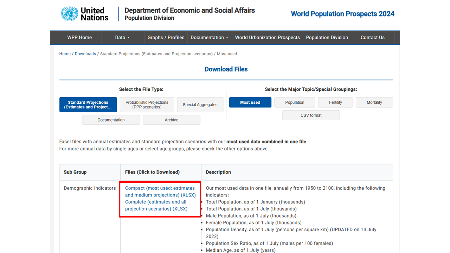Go to World Urbanization Prospects

tap(267, 38)
